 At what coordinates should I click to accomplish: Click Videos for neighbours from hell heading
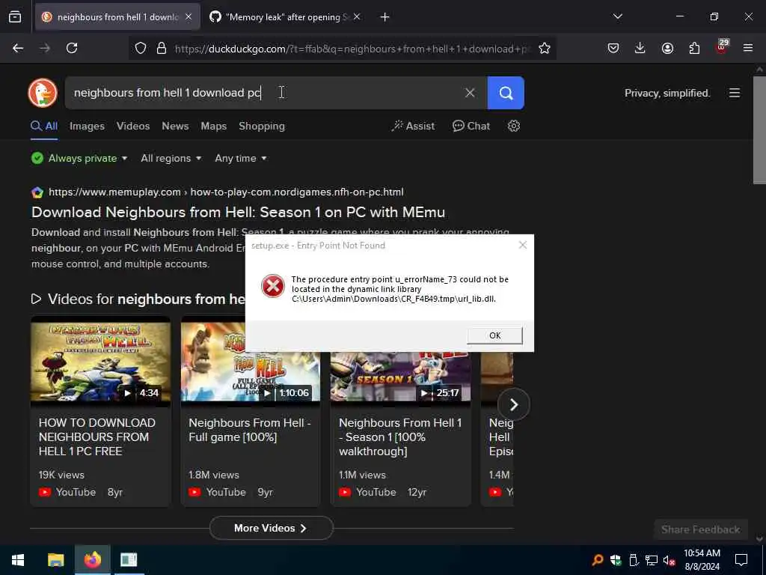pos(138,299)
